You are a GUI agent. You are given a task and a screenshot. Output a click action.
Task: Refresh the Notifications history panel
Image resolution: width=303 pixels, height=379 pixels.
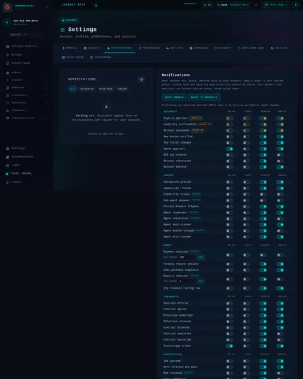pyautogui.click(x=141, y=80)
